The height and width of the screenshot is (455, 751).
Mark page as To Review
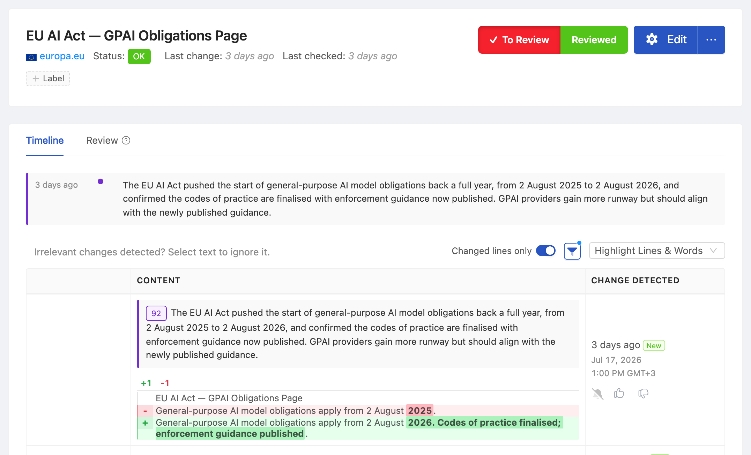519,40
